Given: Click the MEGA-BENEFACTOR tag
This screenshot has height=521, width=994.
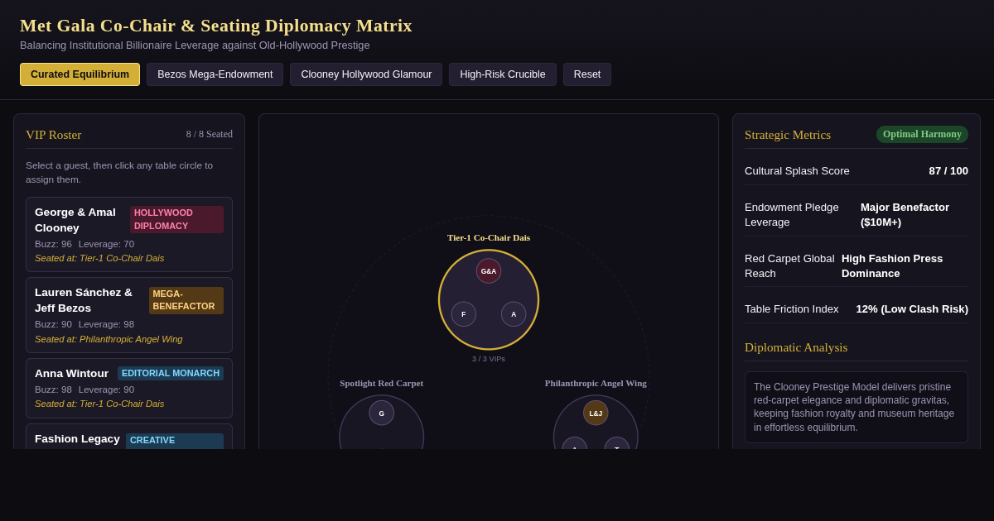Looking at the screenshot, I should tap(186, 300).
